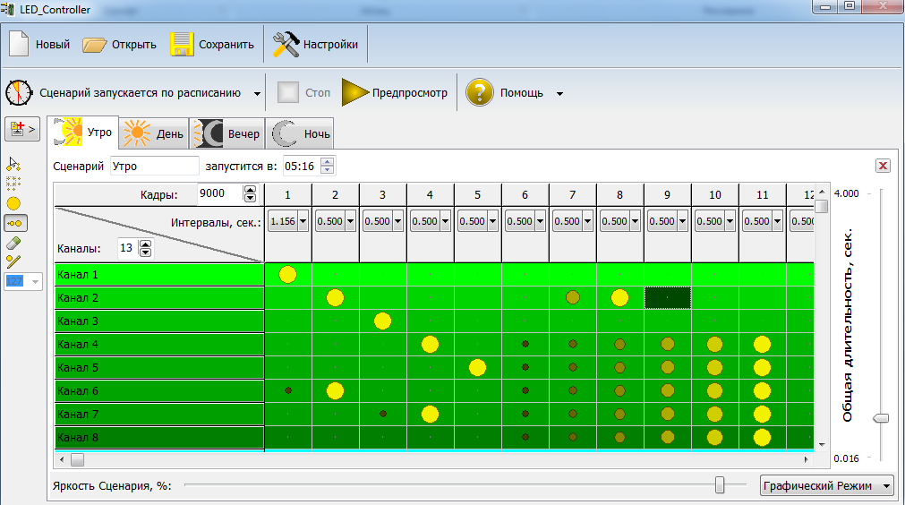Select Канал 2 row label
The width and height of the screenshot is (905, 505).
[159, 298]
